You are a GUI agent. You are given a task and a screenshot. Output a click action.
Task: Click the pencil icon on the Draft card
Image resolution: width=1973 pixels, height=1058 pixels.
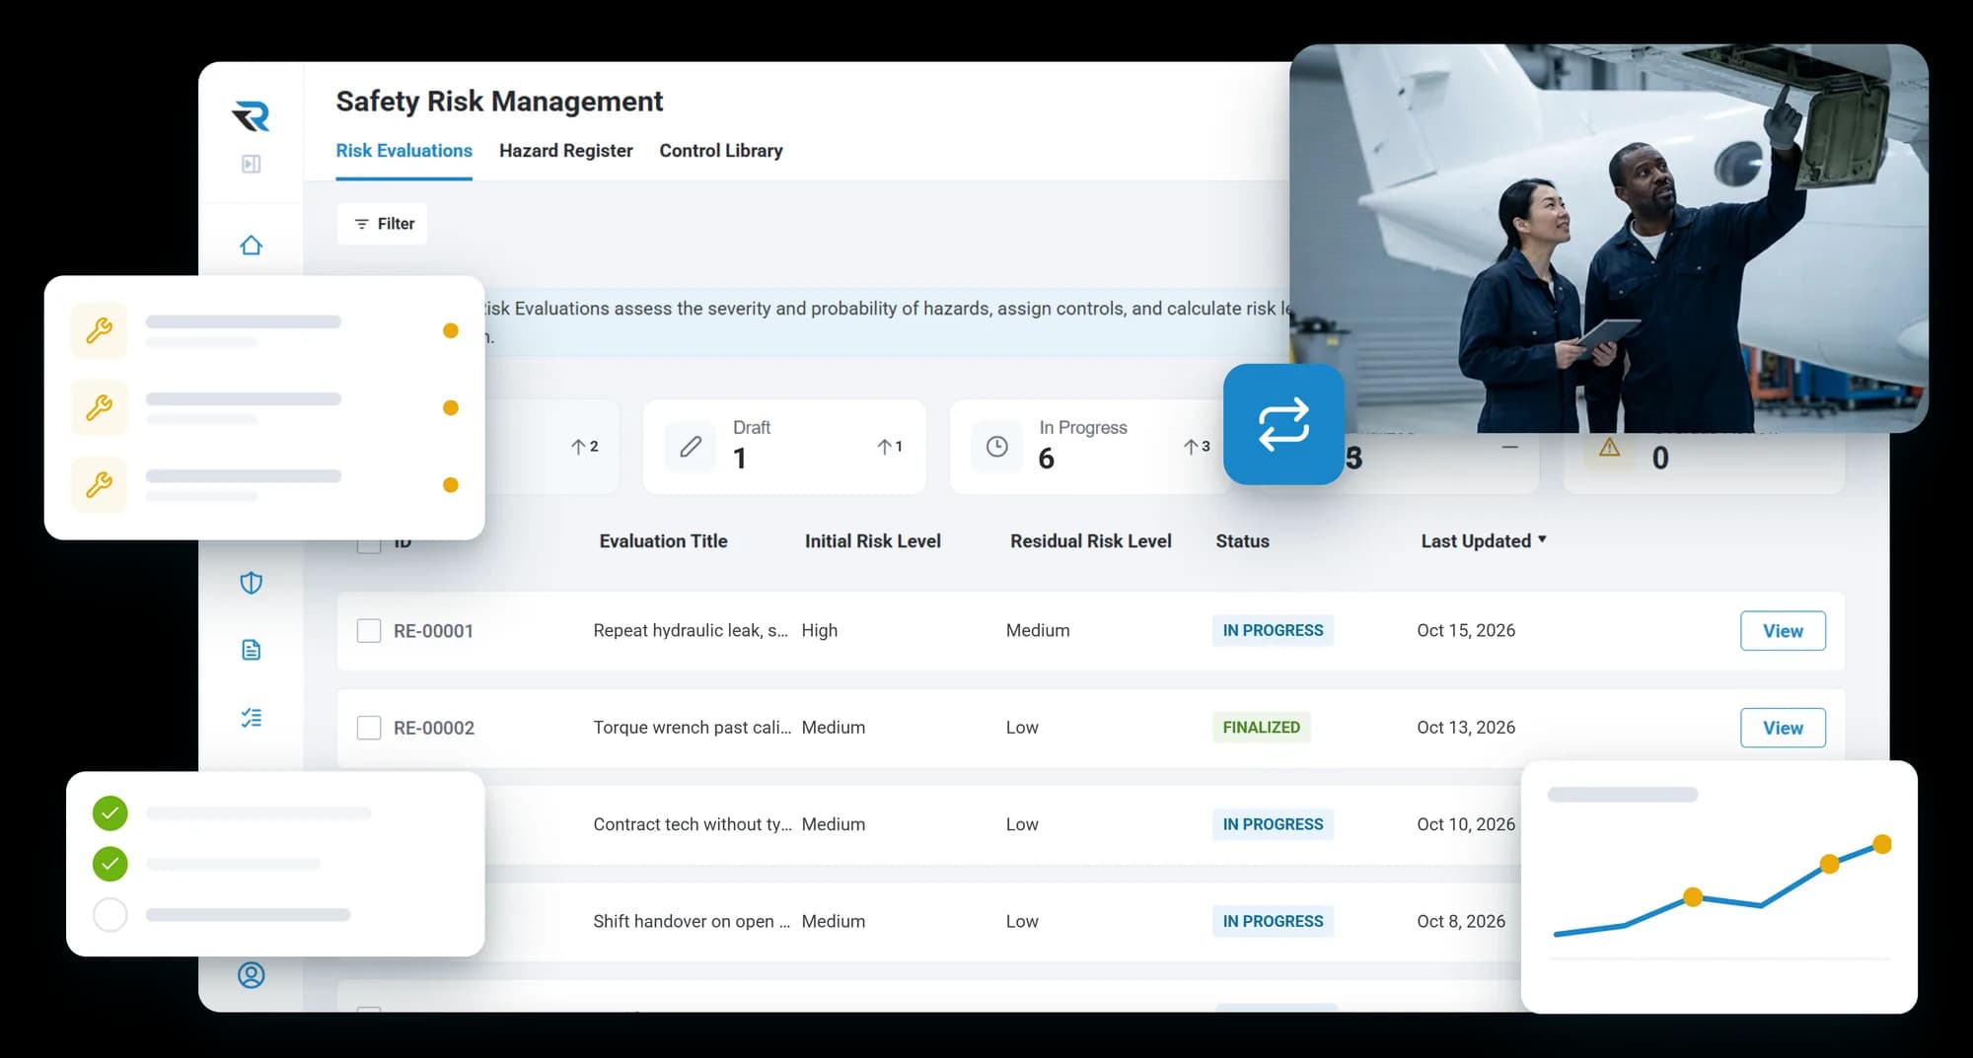point(691,447)
